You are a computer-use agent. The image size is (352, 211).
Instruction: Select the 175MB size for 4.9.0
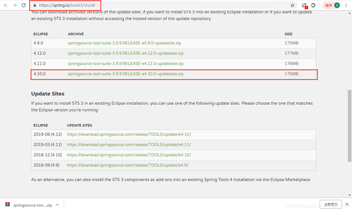(x=291, y=43)
